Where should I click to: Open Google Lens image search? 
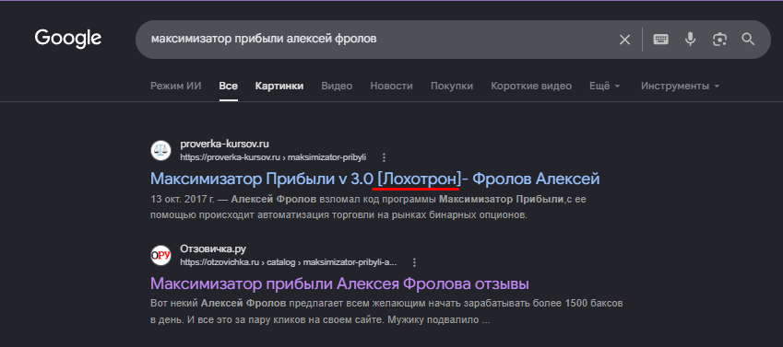click(x=719, y=40)
